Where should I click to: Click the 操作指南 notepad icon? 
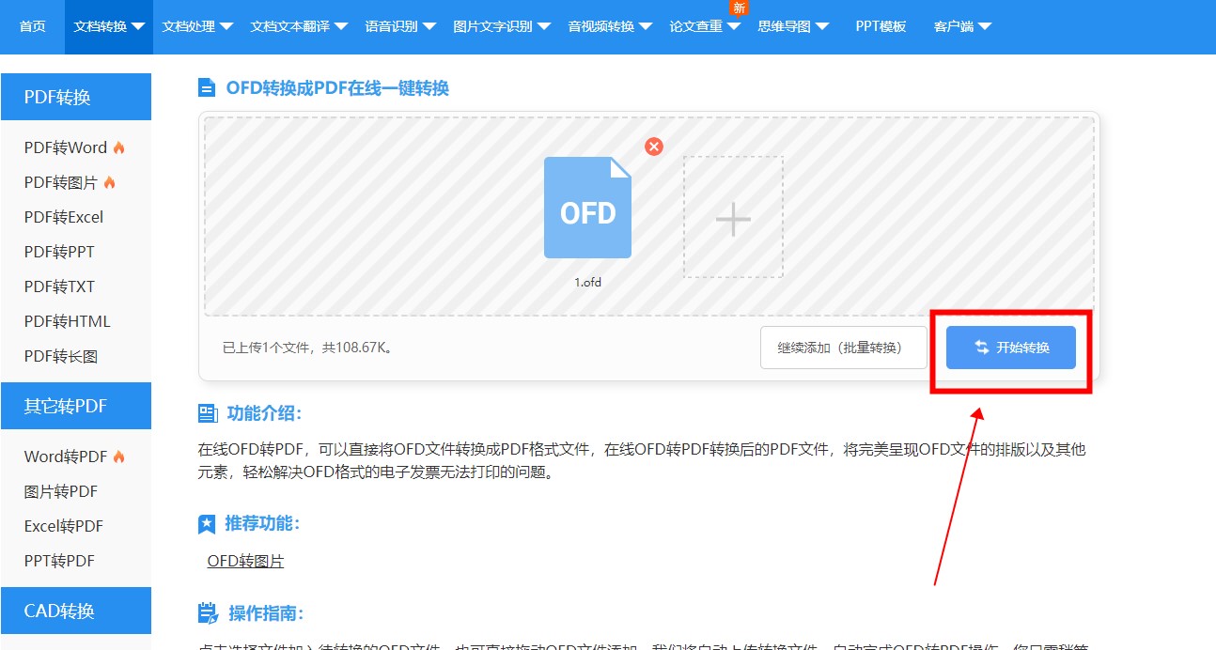(x=208, y=614)
